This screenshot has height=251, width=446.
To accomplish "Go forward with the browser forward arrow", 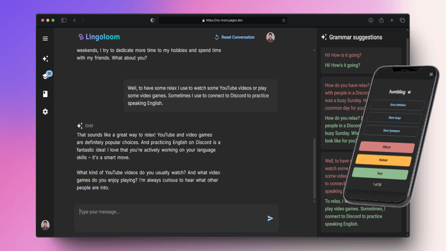I will (83, 20).
